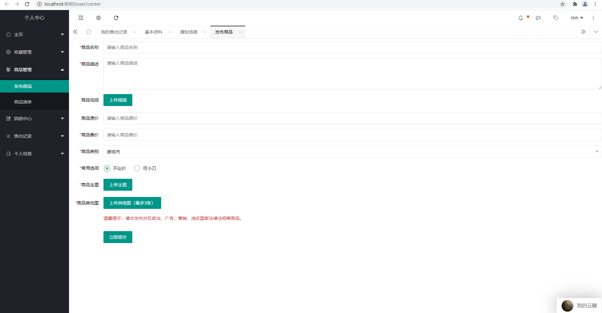Expand the 消息中心 sidebar menu

point(34,119)
